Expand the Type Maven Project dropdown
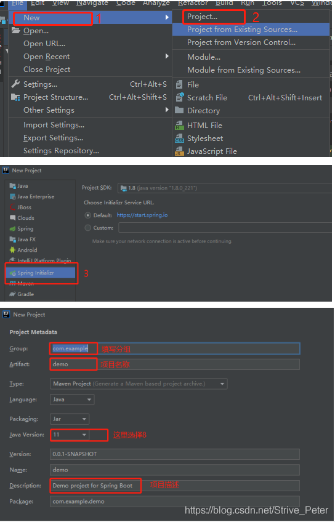Image resolution: width=335 pixels, height=522 pixels. (x=139, y=384)
